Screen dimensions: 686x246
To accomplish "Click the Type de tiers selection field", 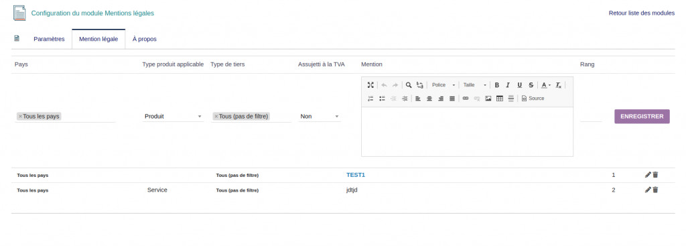I will click(251, 117).
